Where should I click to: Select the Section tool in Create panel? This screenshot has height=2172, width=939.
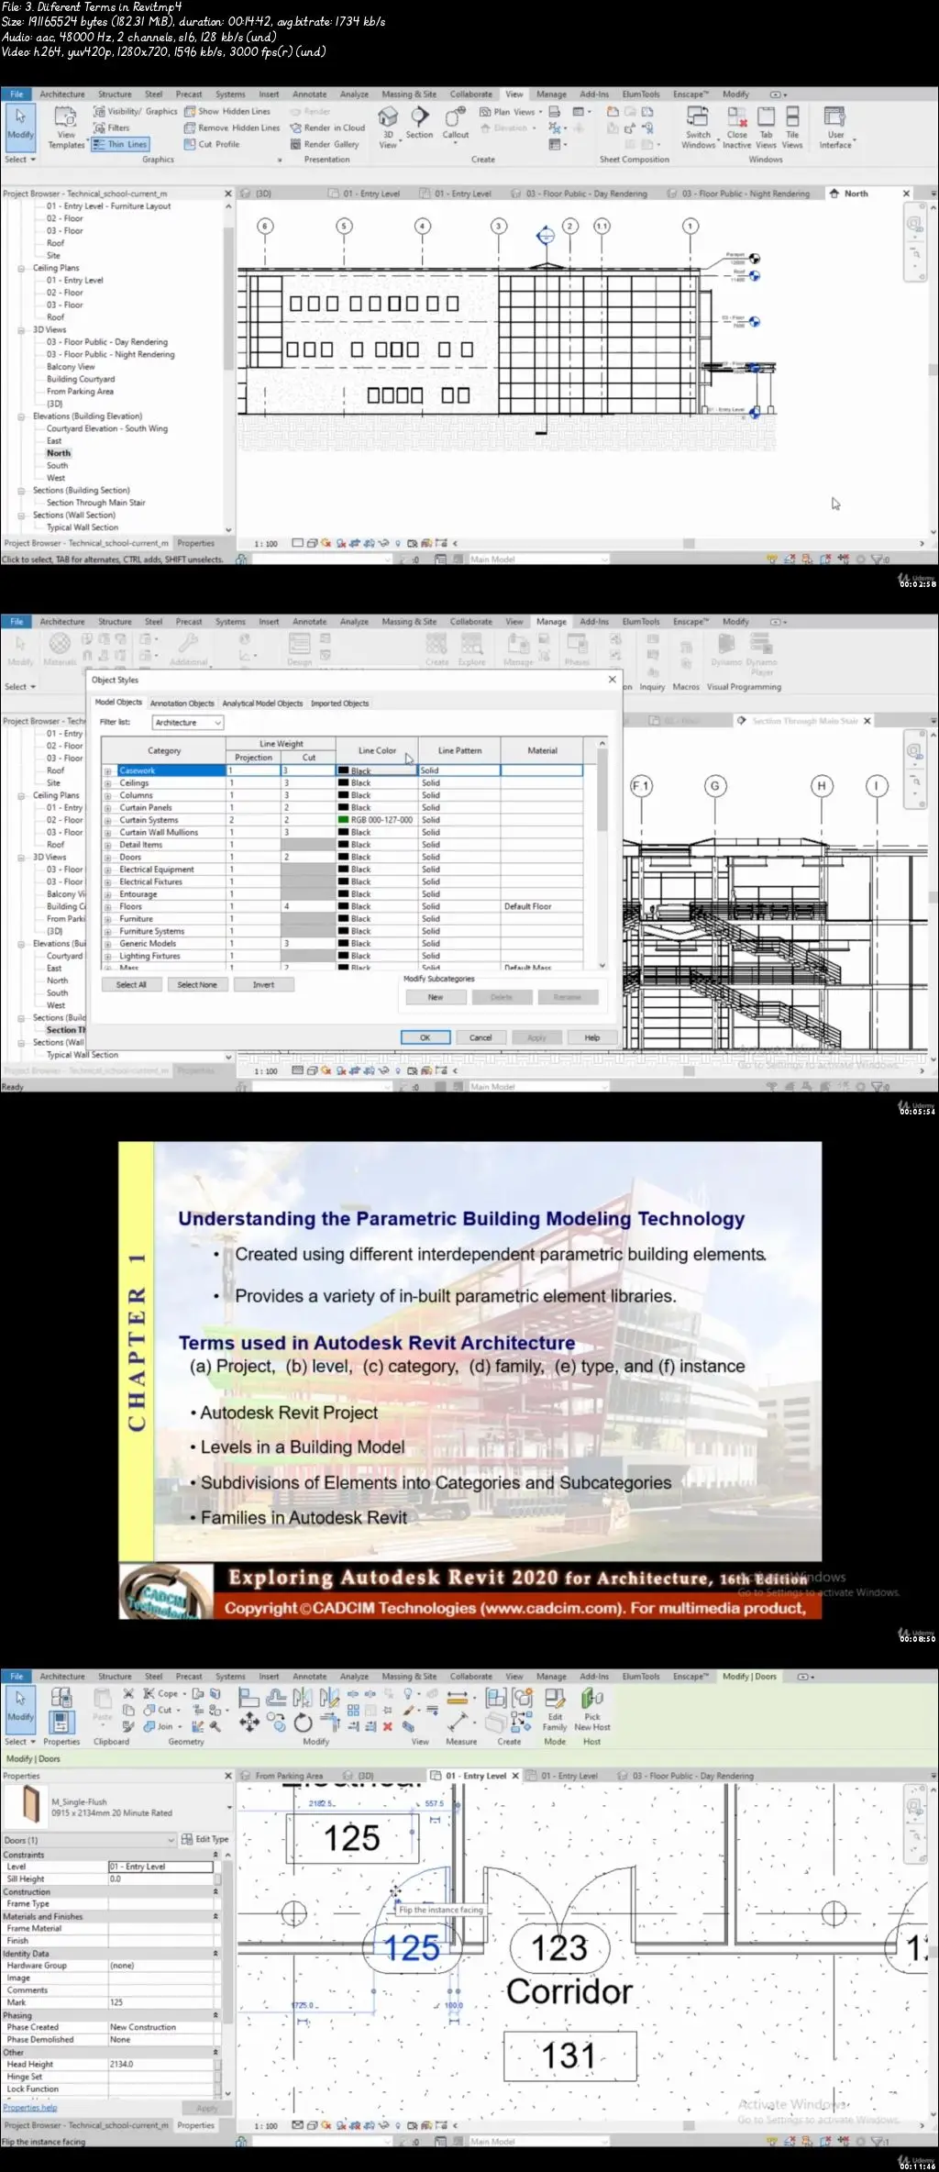click(419, 122)
